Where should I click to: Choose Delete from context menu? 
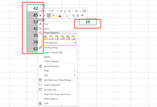click(x=57, y=57)
